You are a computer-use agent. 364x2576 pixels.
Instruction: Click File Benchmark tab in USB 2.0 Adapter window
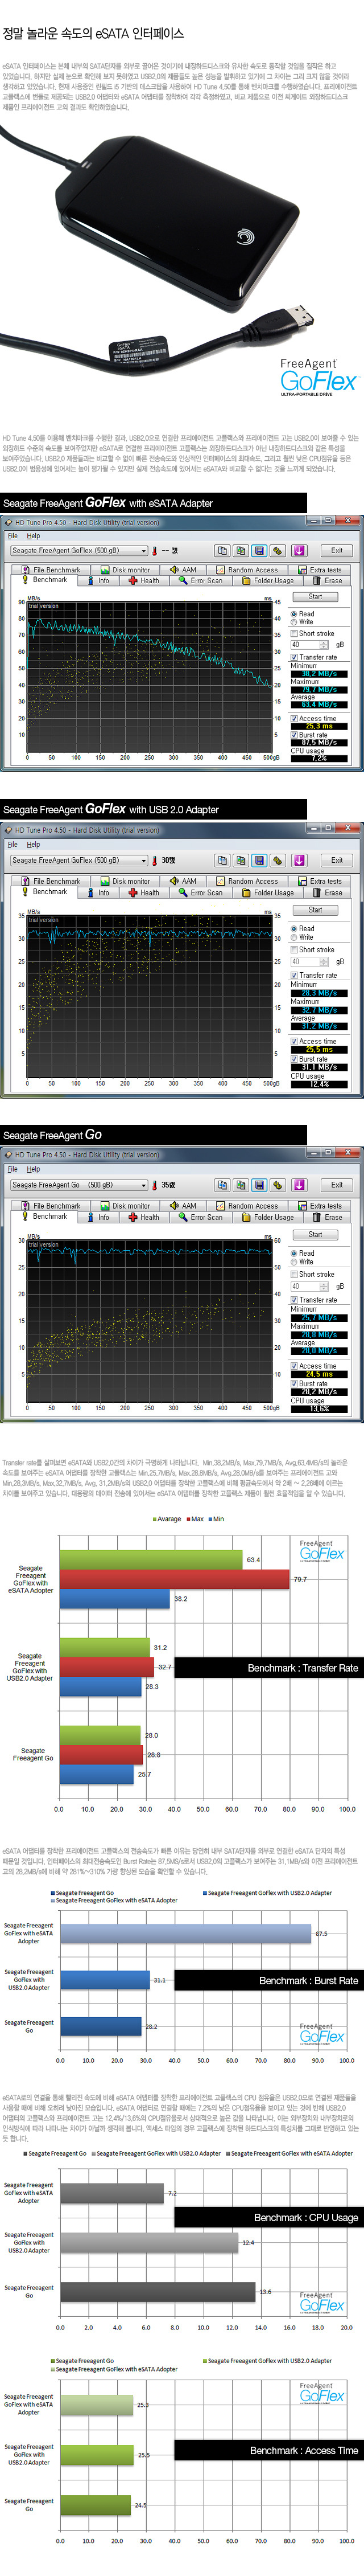click(x=50, y=882)
